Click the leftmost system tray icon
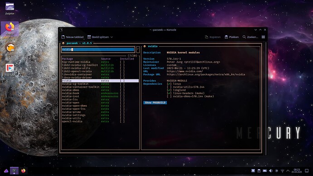Image resolution: width=313 pixels, height=176 pixels. point(253,171)
